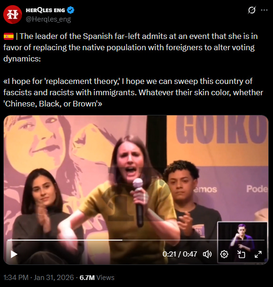The width and height of the screenshot is (273, 287).
Task: Click the blue verified badge
Action: pyautogui.click(x=70, y=10)
